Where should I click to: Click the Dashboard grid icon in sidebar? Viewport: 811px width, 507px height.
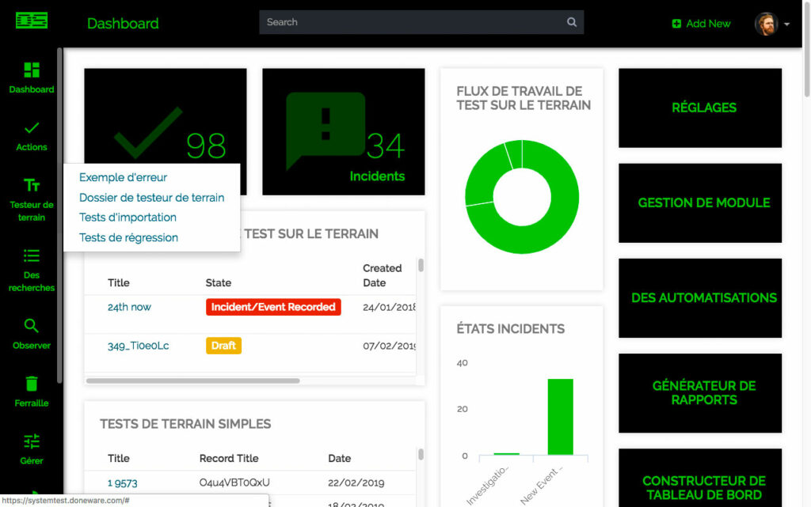point(32,70)
